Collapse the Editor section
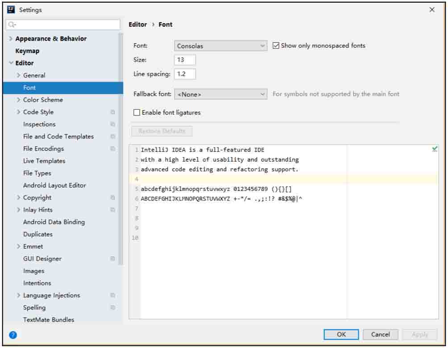Viewport: 448px width, 348px height. (x=11, y=63)
